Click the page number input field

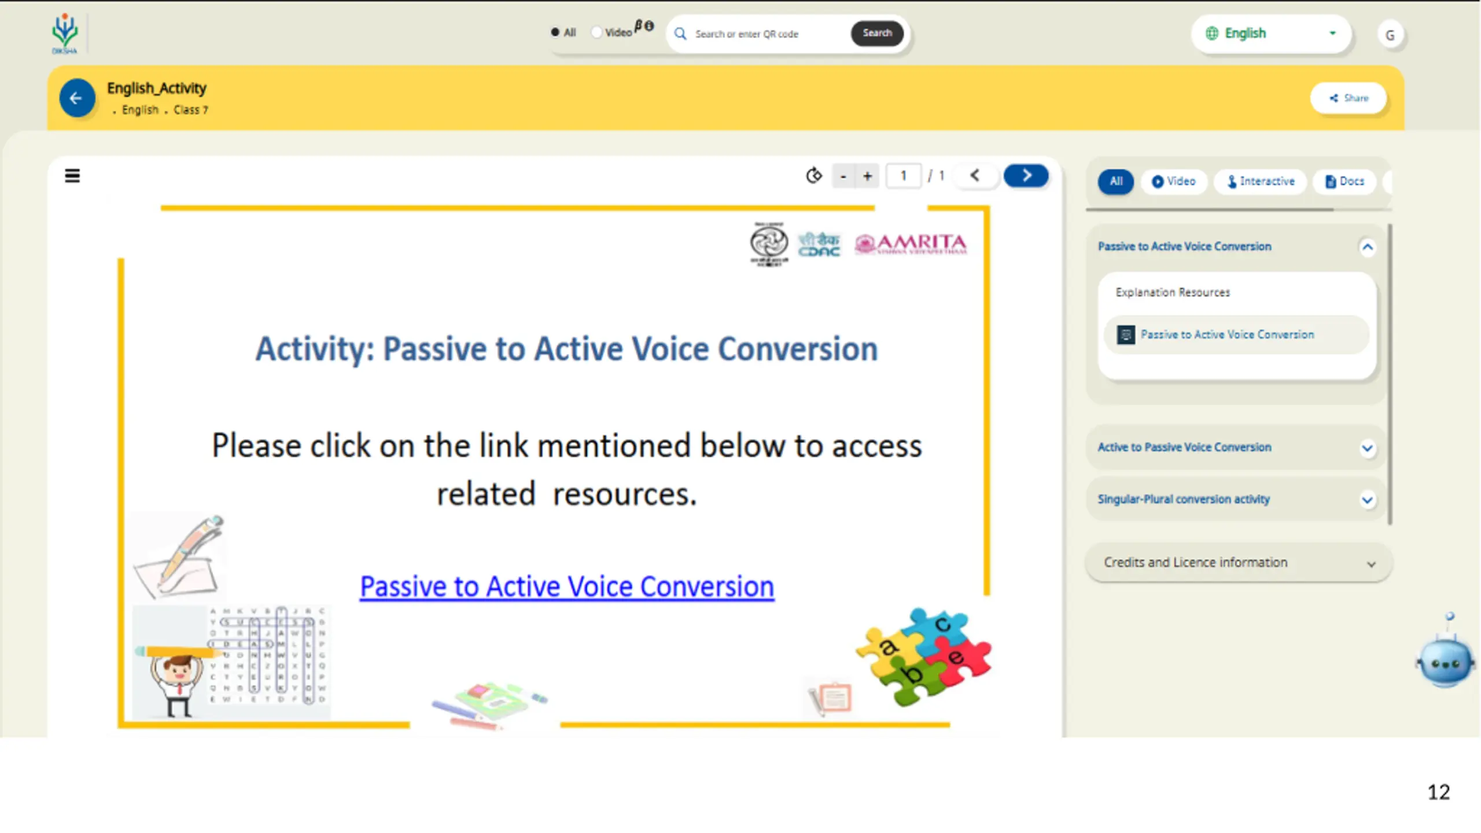point(904,176)
